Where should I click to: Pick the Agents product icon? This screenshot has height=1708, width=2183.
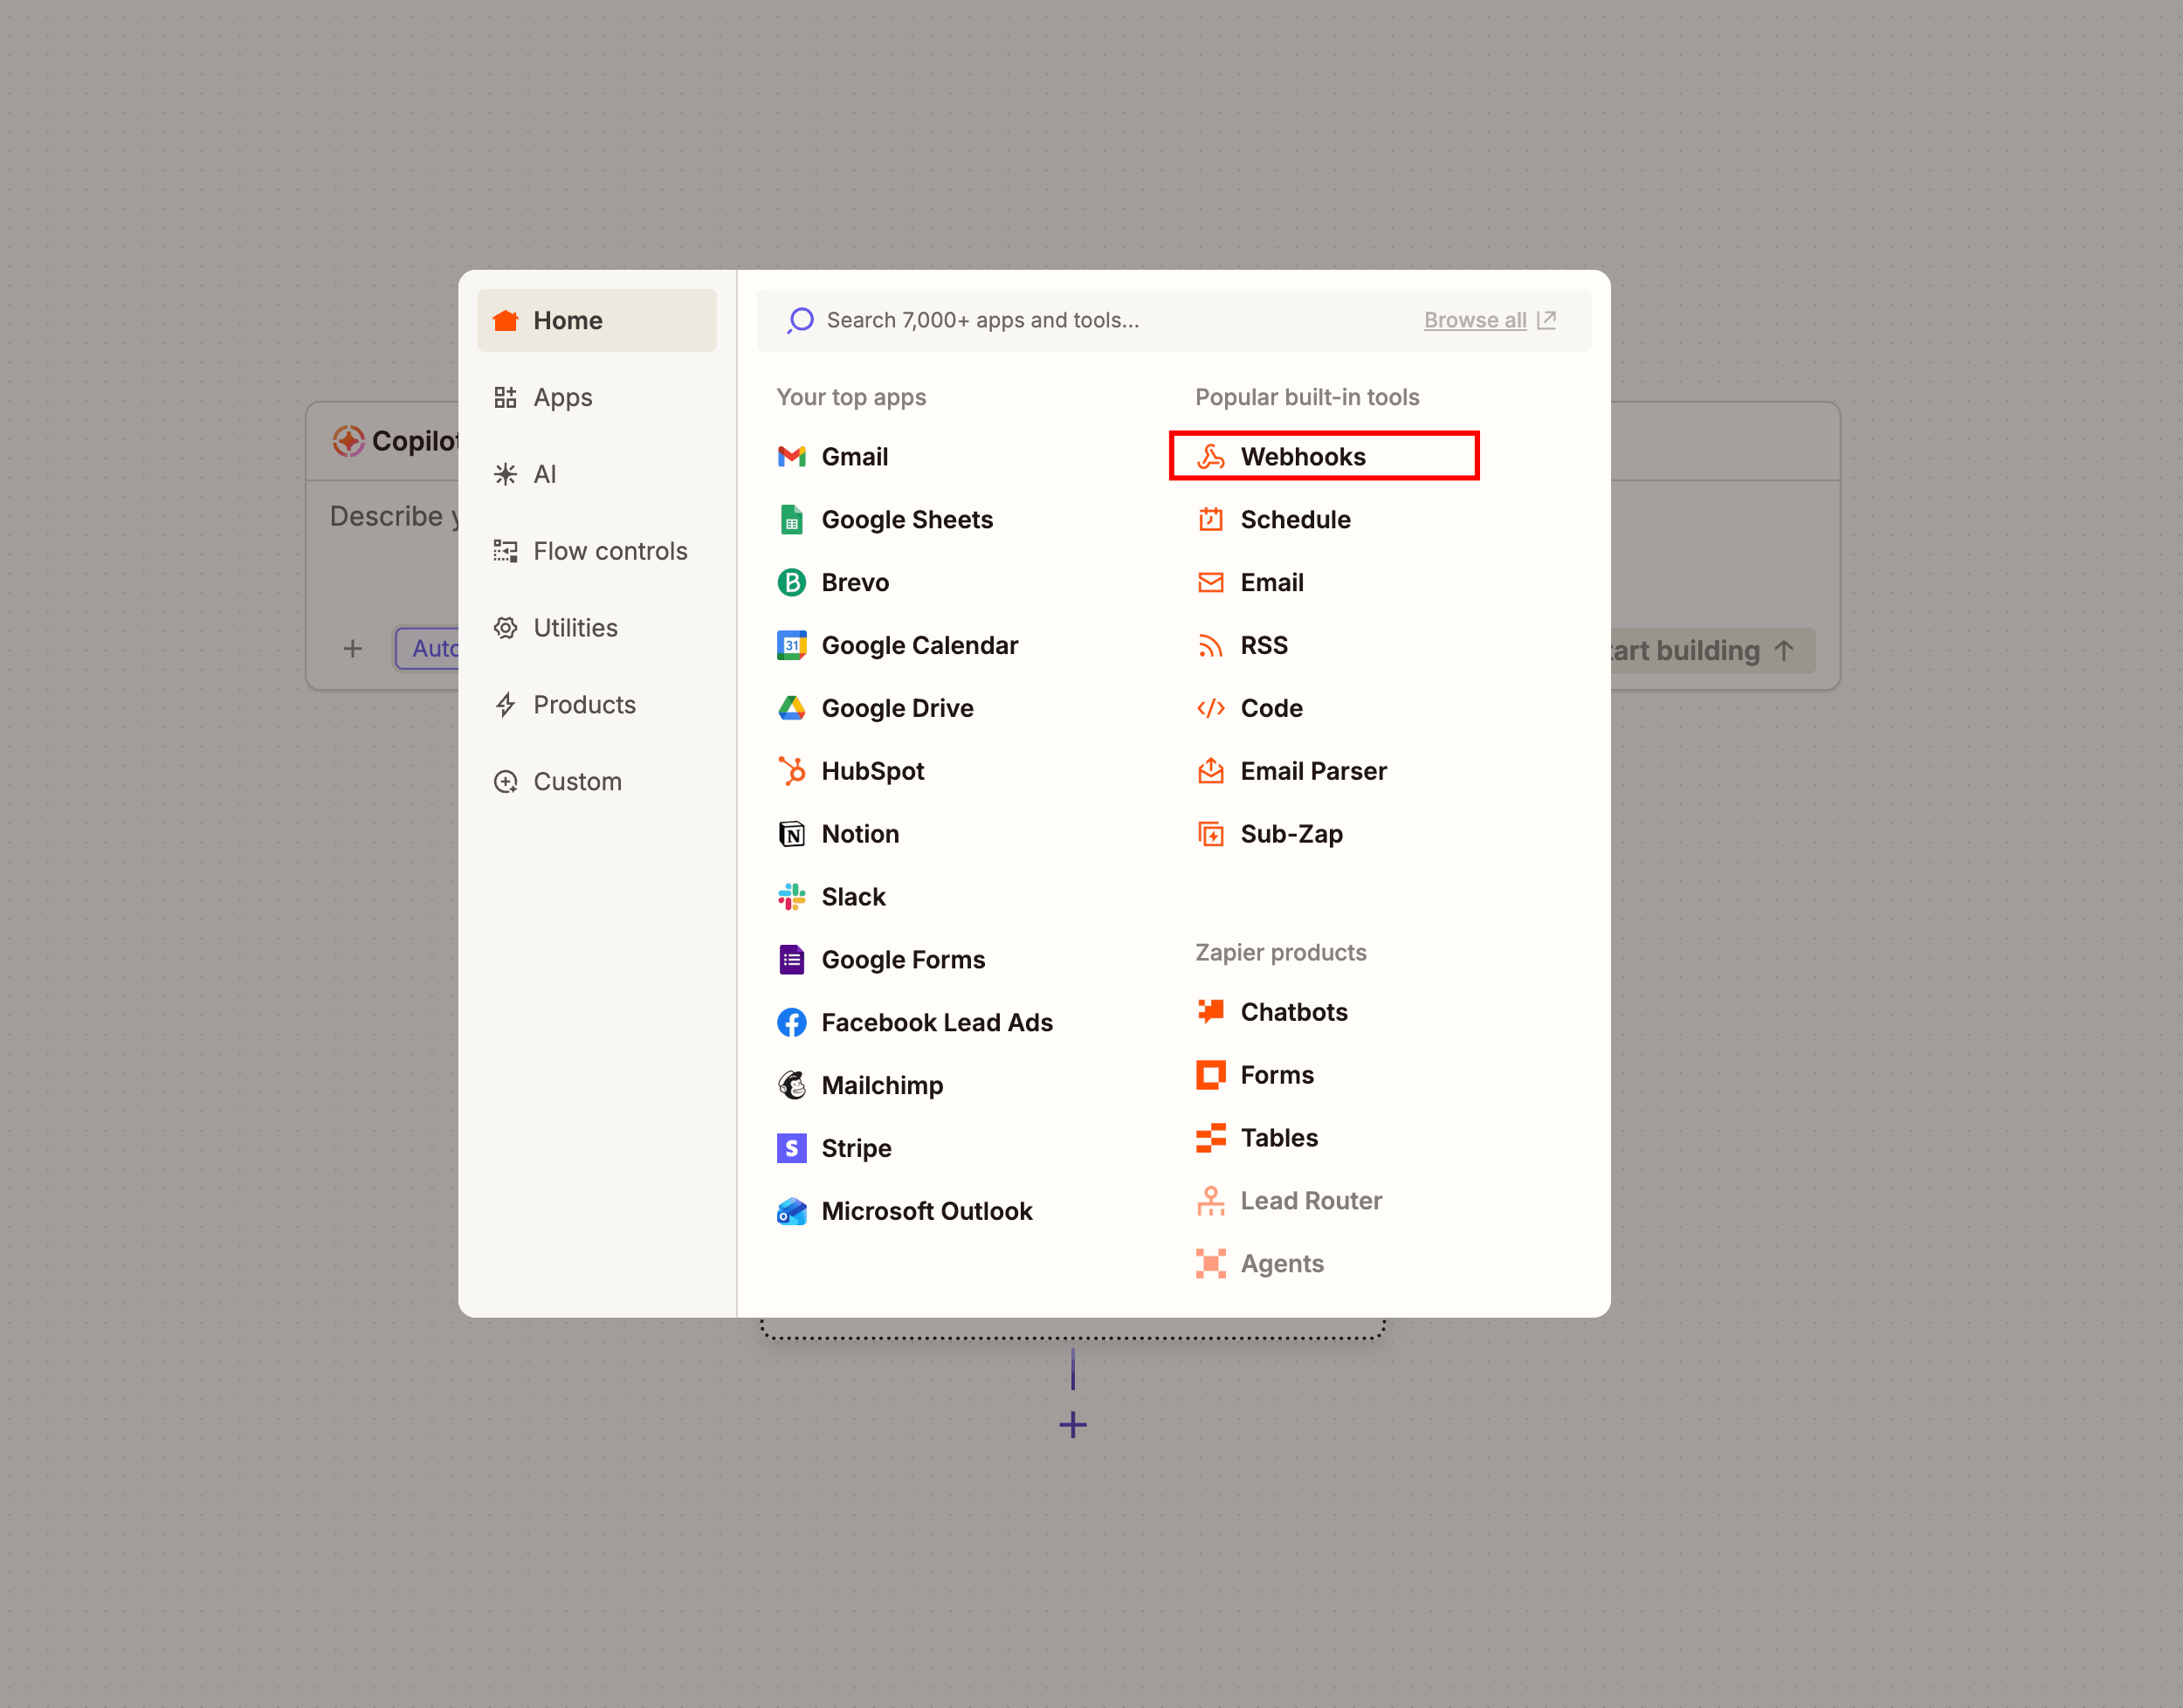[x=1210, y=1264]
